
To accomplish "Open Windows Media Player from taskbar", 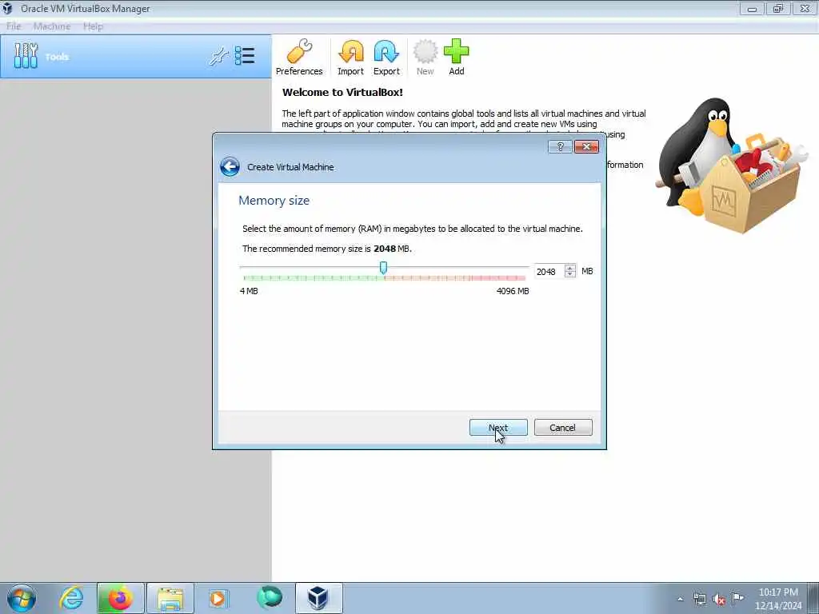I will (x=218, y=598).
